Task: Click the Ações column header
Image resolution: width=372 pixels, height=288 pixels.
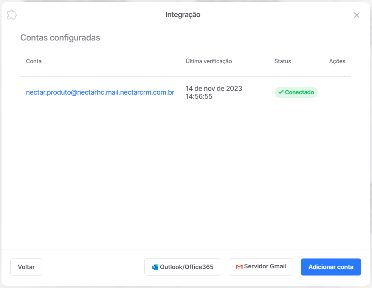Action: pyautogui.click(x=337, y=61)
